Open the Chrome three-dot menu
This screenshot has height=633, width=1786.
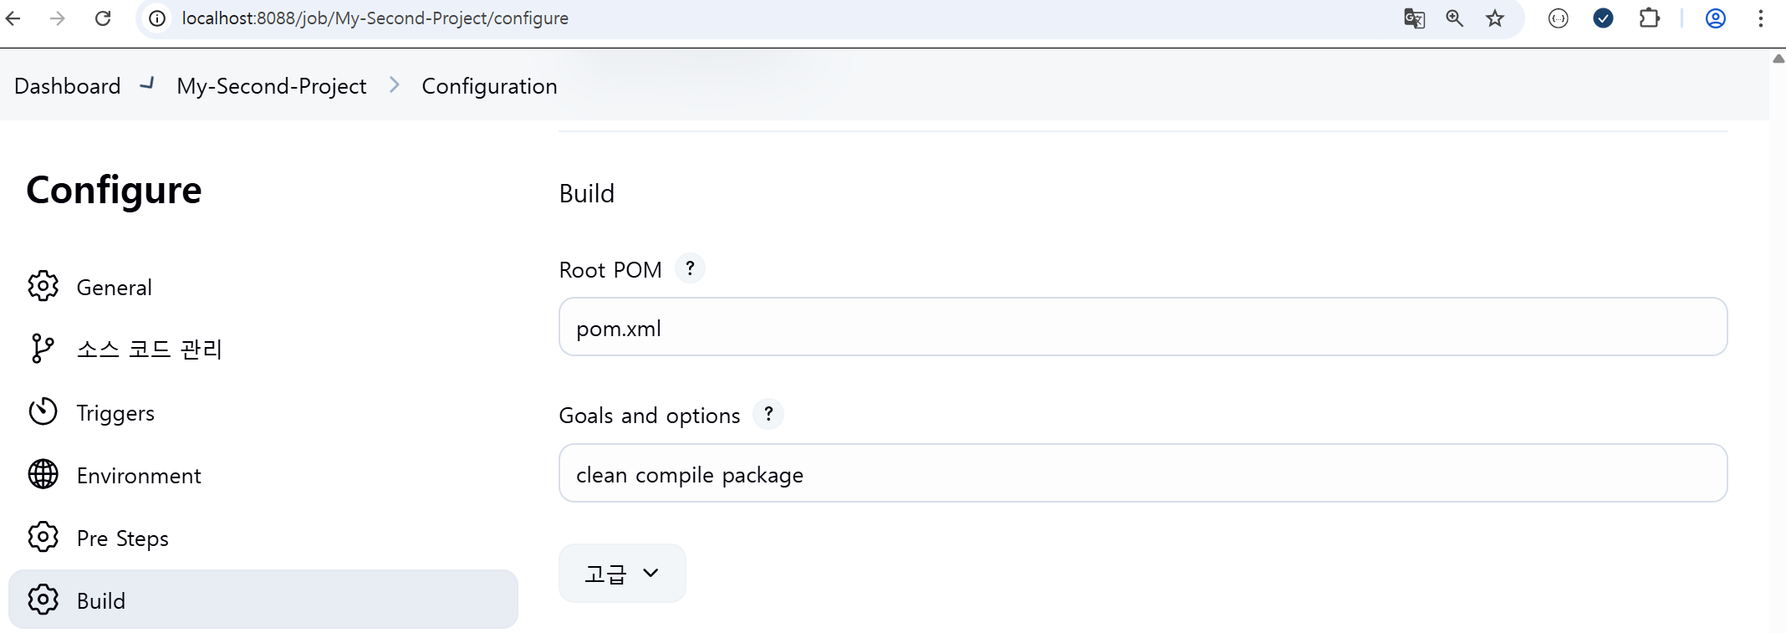[1761, 18]
